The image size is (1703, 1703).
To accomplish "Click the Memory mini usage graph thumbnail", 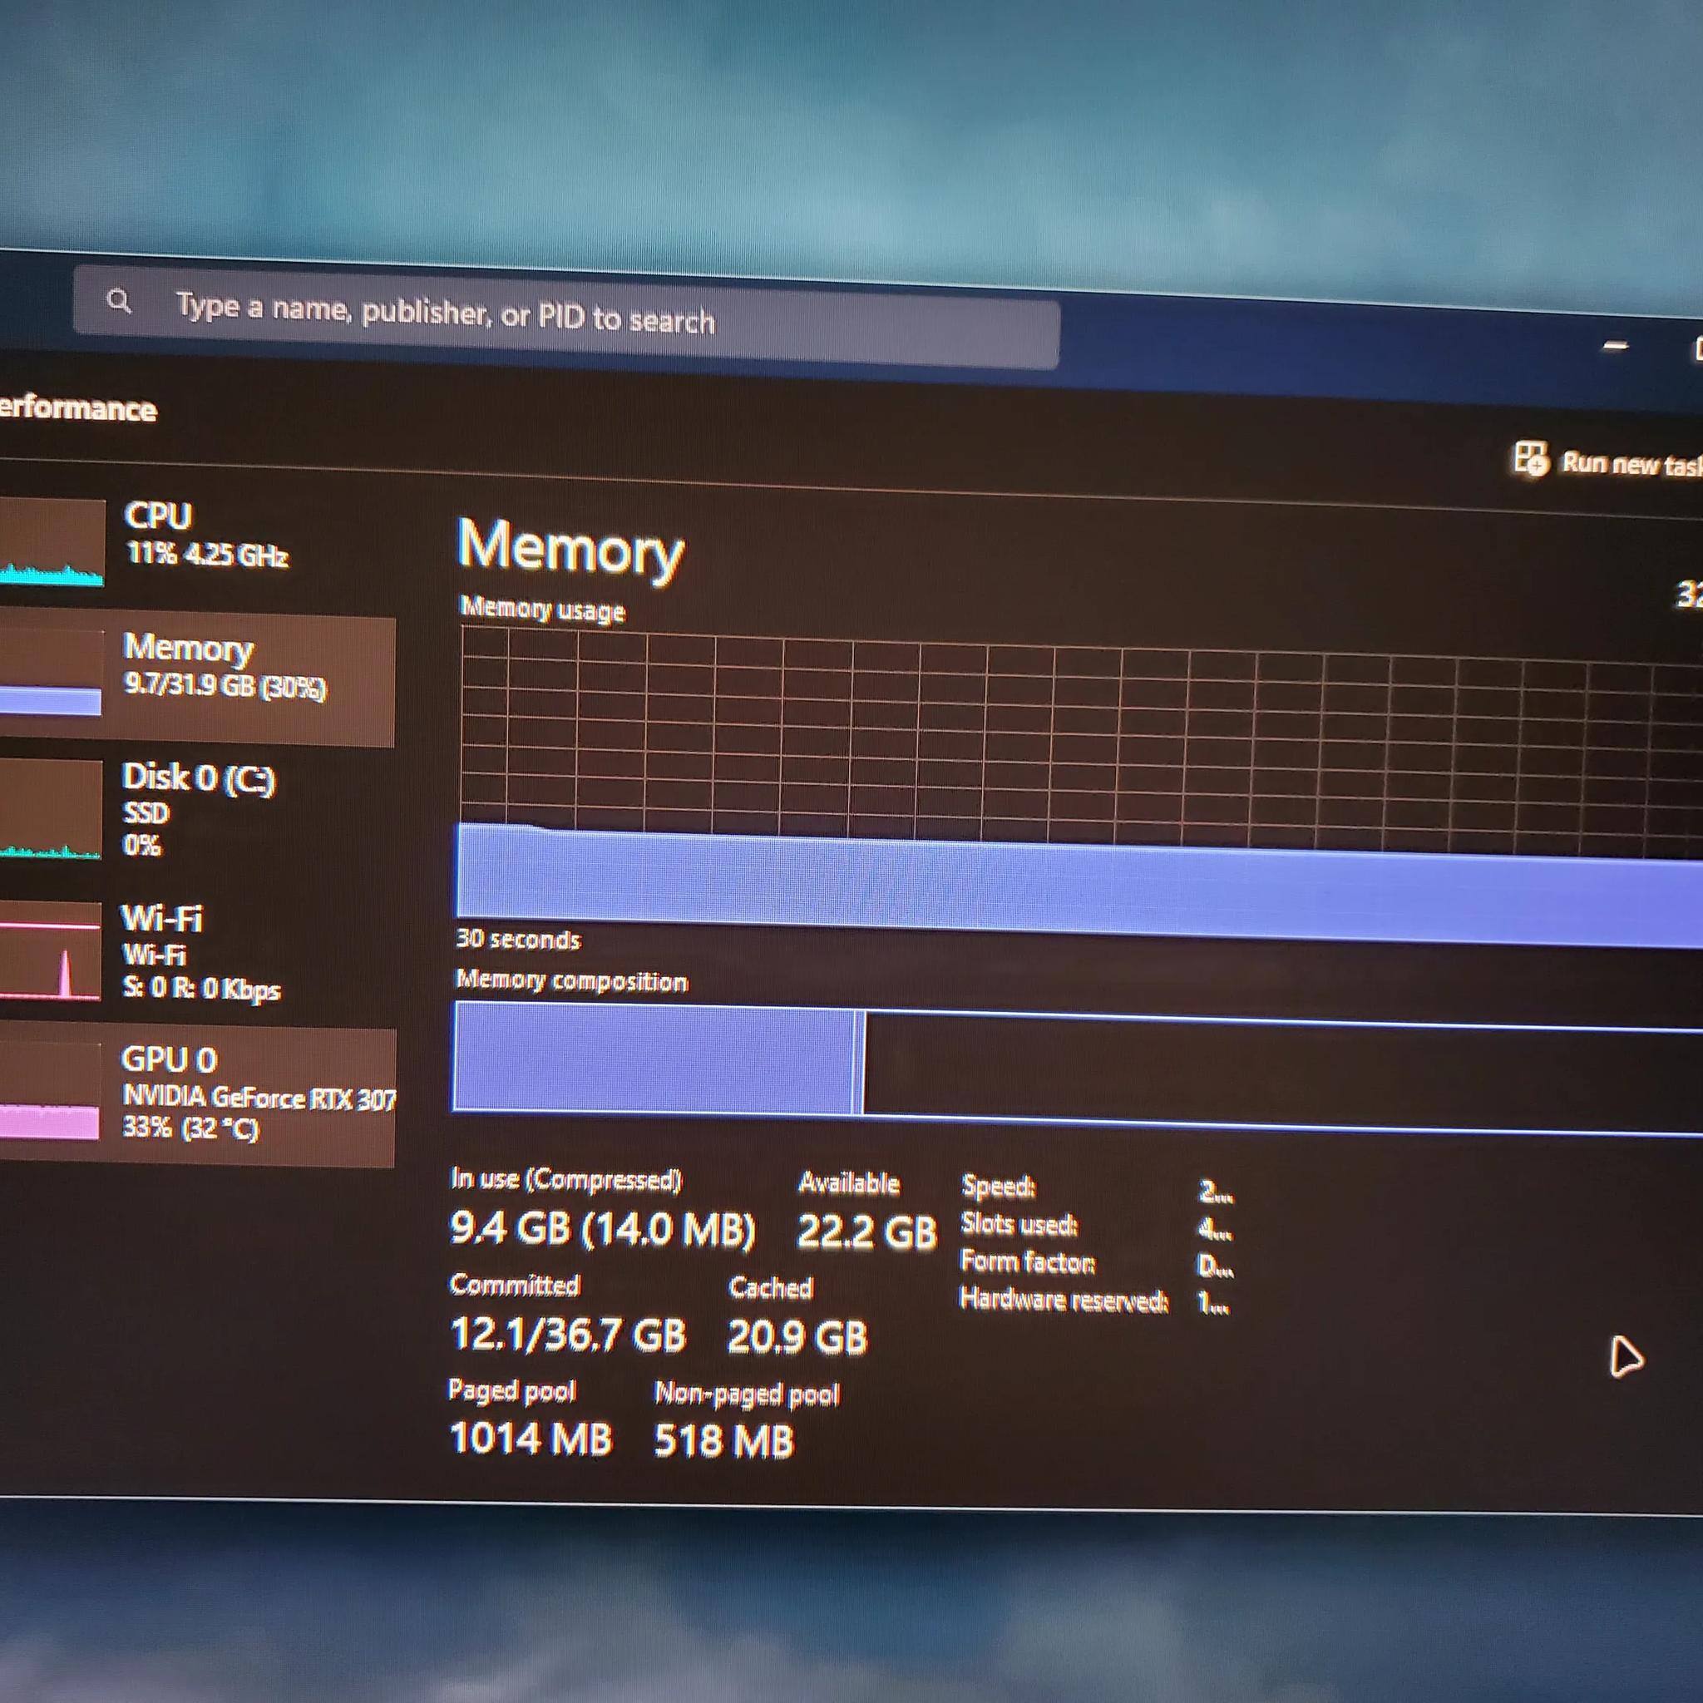I will (50, 674).
